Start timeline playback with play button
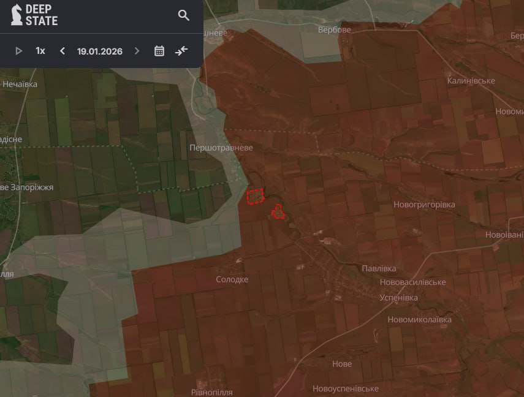This screenshot has width=524, height=397. (x=19, y=51)
